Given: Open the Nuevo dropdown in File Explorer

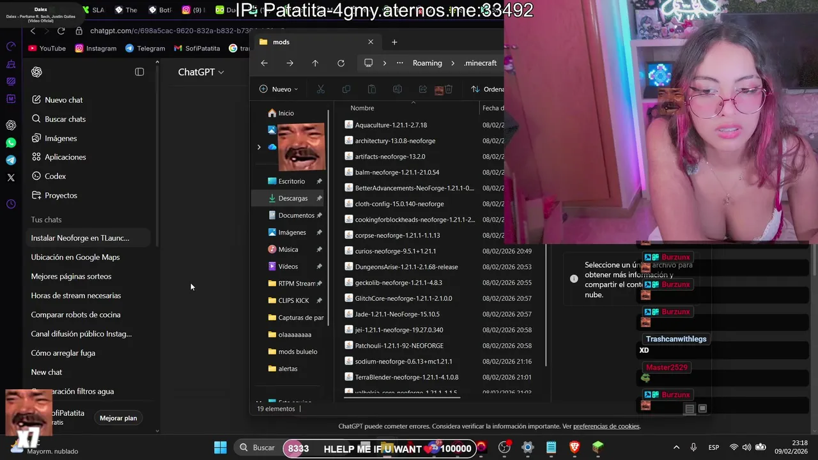Looking at the screenshot, I should click(x=279, y=89).
